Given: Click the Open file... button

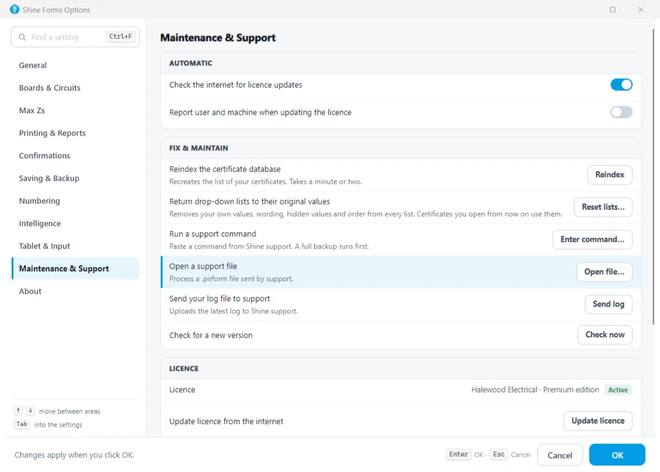Looking at the screenshot, I should tap(604, 272).
